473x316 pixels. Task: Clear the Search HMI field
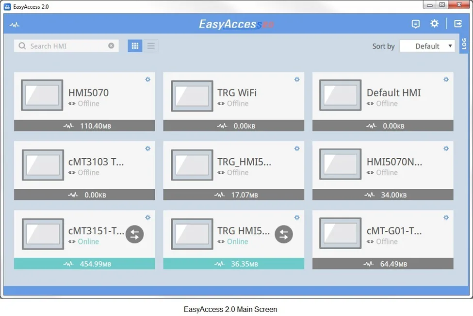111,46
